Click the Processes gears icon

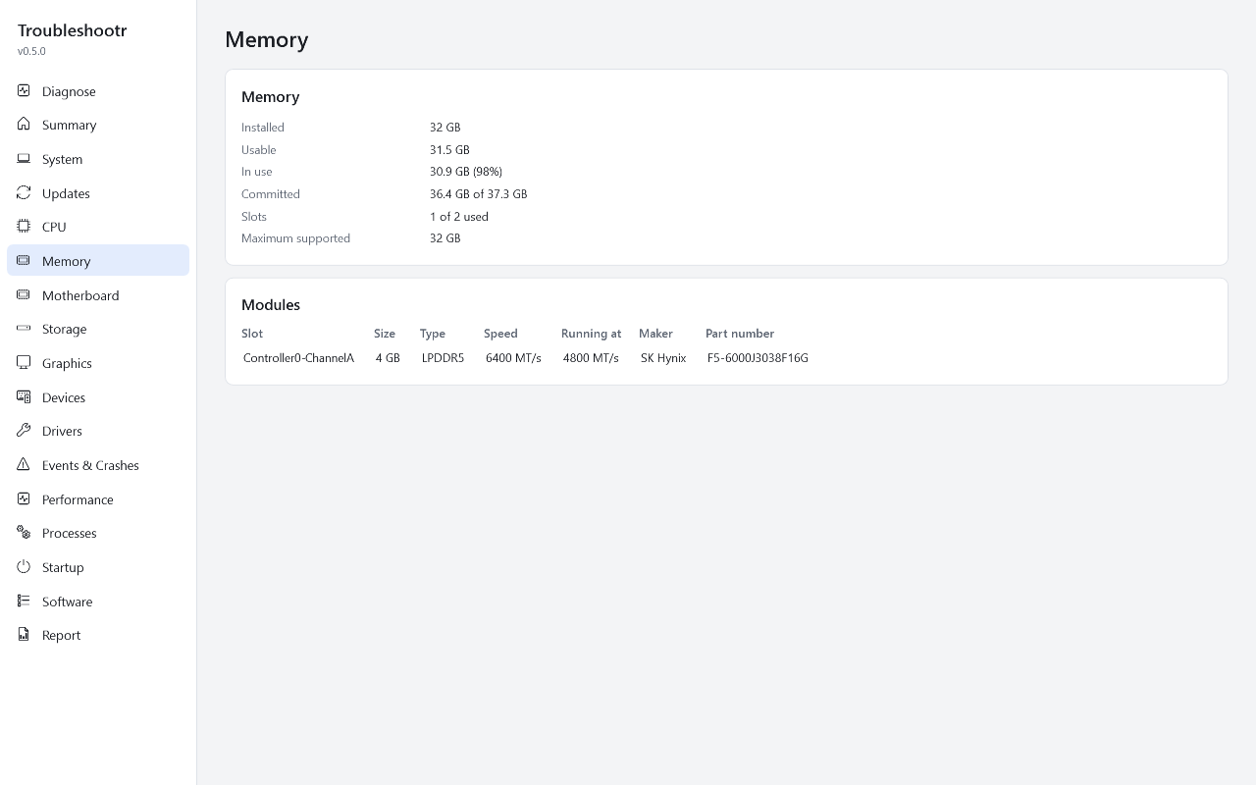(24, 533)
